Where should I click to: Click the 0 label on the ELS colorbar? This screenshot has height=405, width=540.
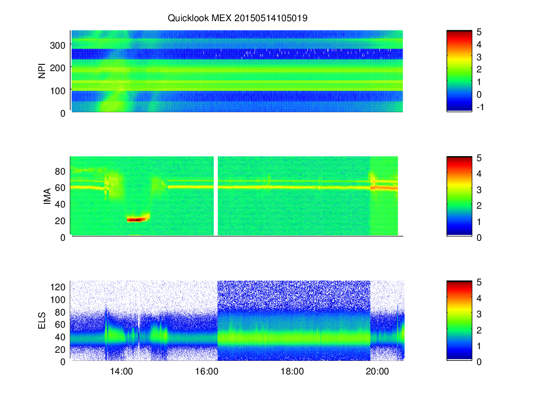(x=479, y=361)
